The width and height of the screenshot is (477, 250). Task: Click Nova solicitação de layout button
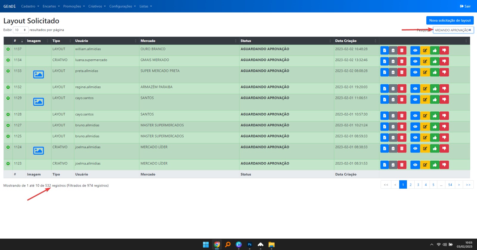450,21
